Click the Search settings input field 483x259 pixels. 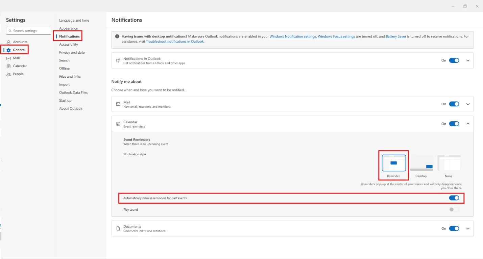point(29,31)
